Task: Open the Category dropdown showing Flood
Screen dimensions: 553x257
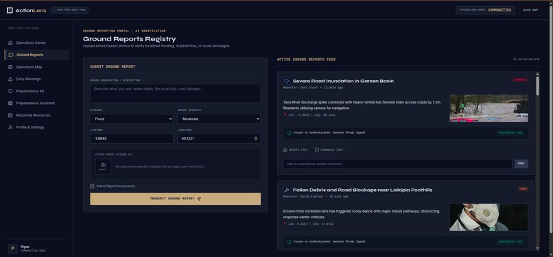Action: (132, 119)
